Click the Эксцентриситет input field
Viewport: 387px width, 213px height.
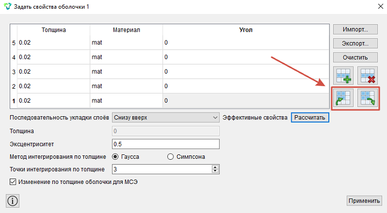pyautogui.click(x=166, y=144)
